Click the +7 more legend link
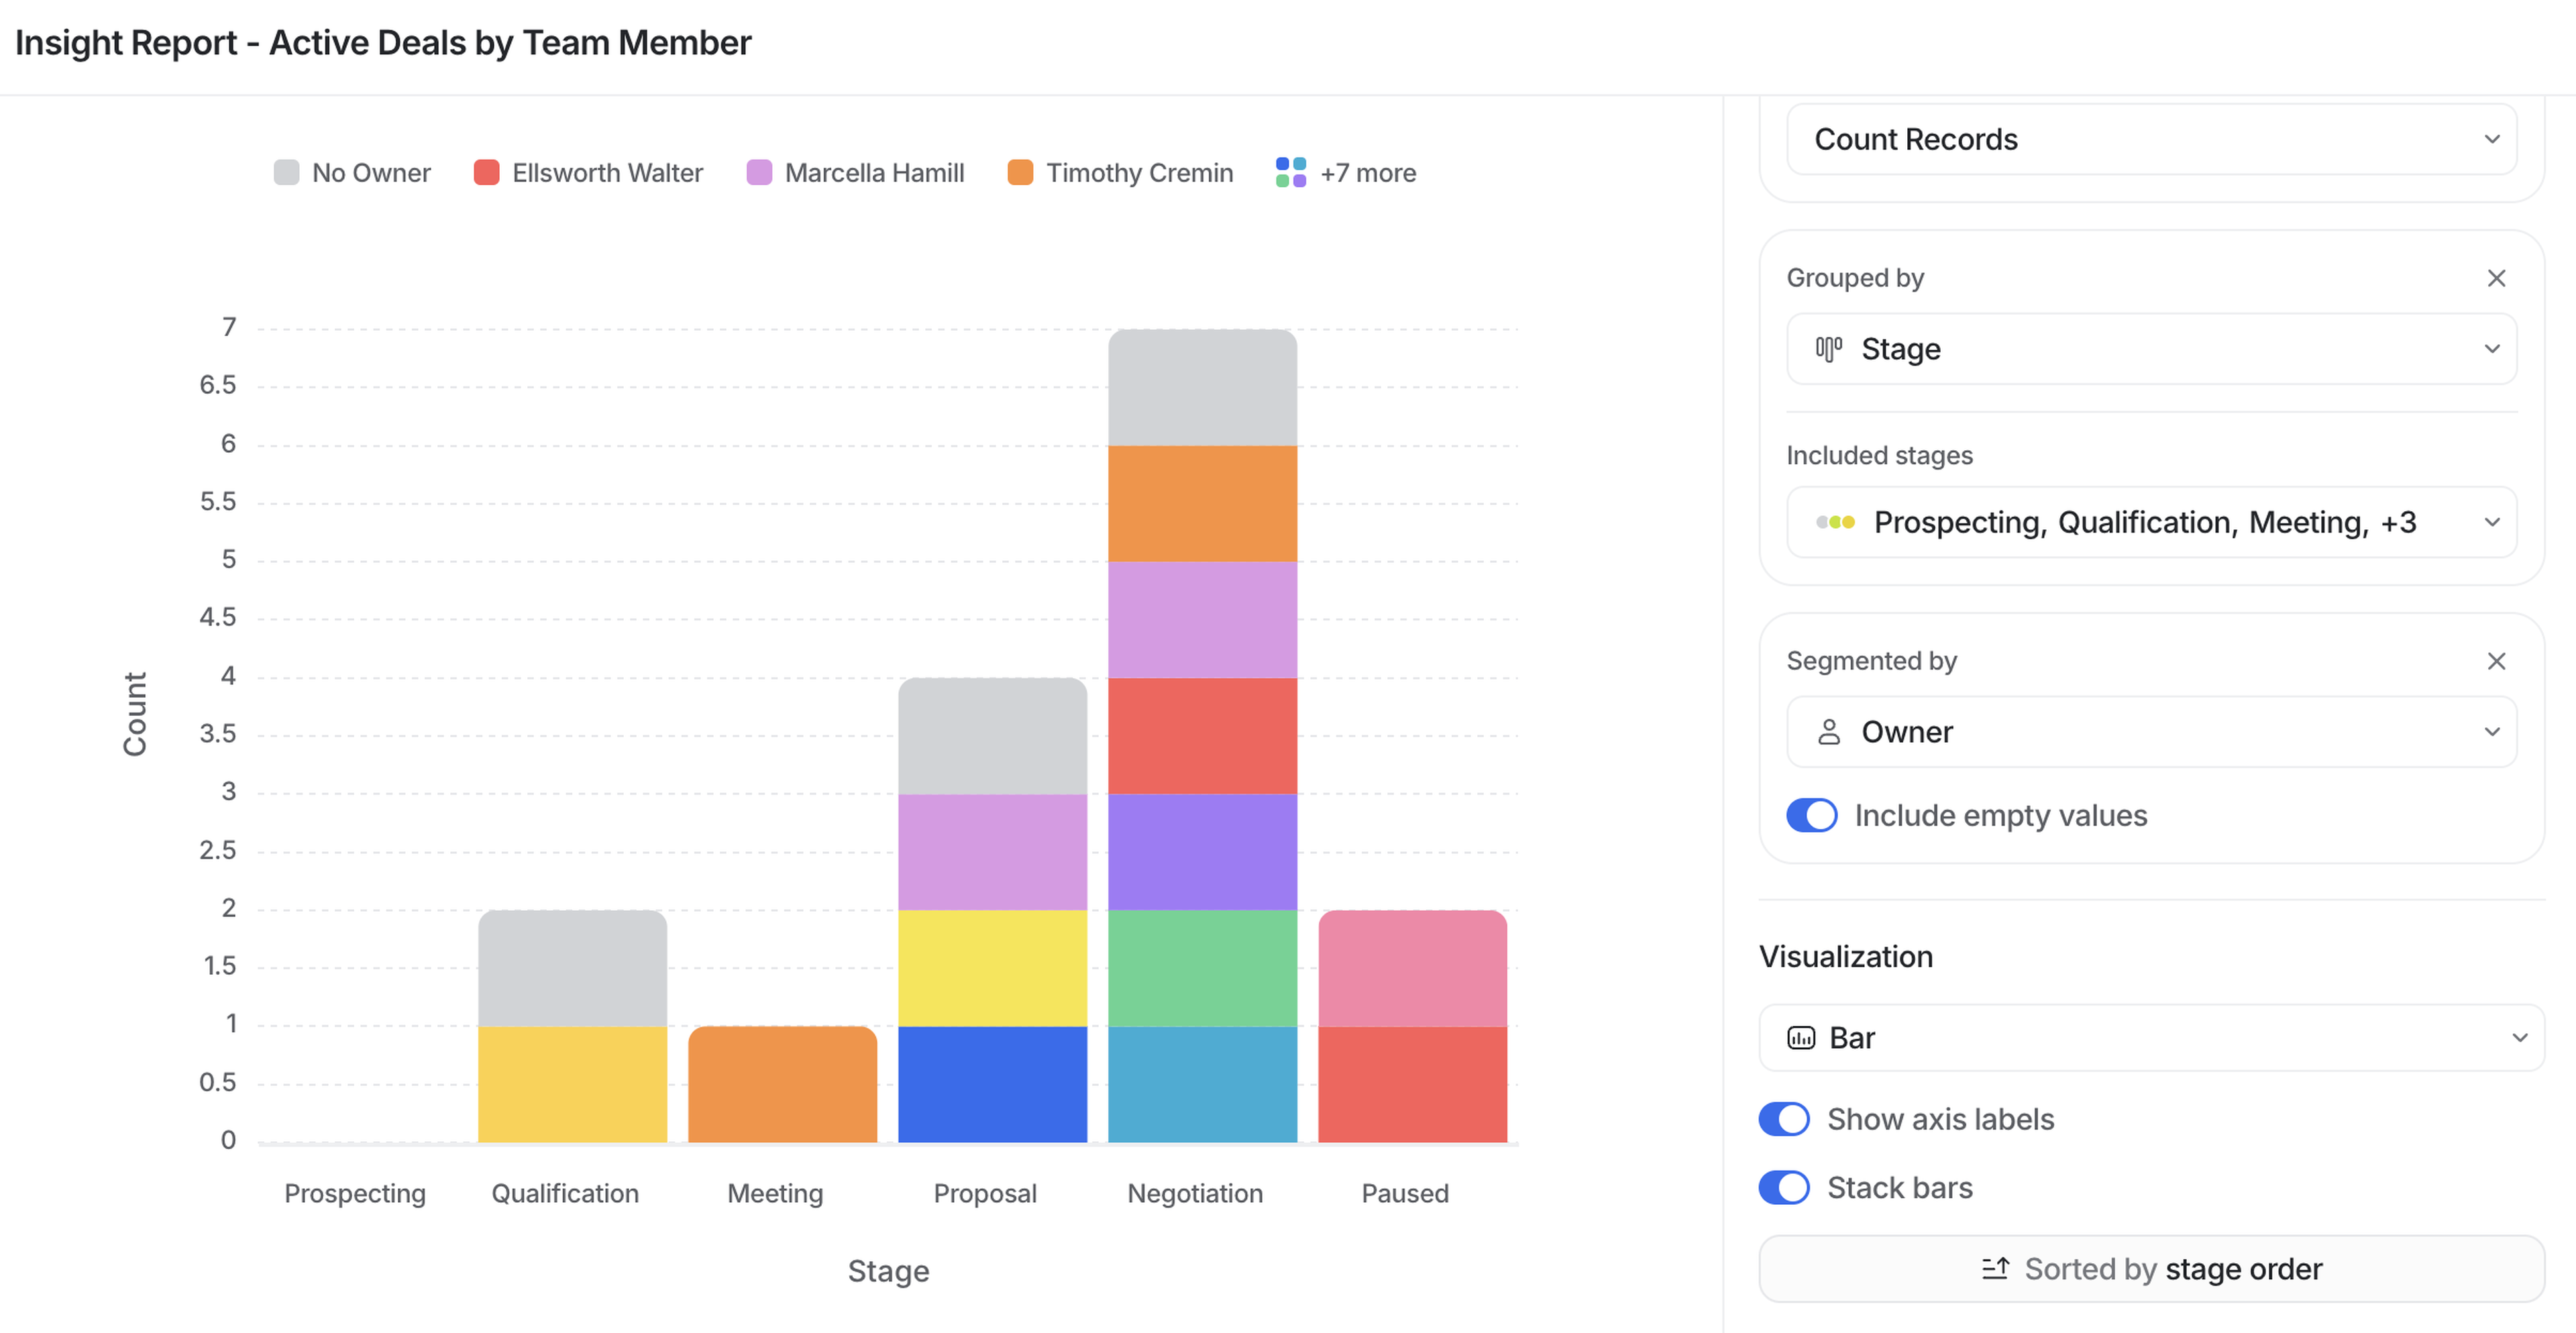Viewport: 2576px width, 1333px height. tap(1367, 173)
